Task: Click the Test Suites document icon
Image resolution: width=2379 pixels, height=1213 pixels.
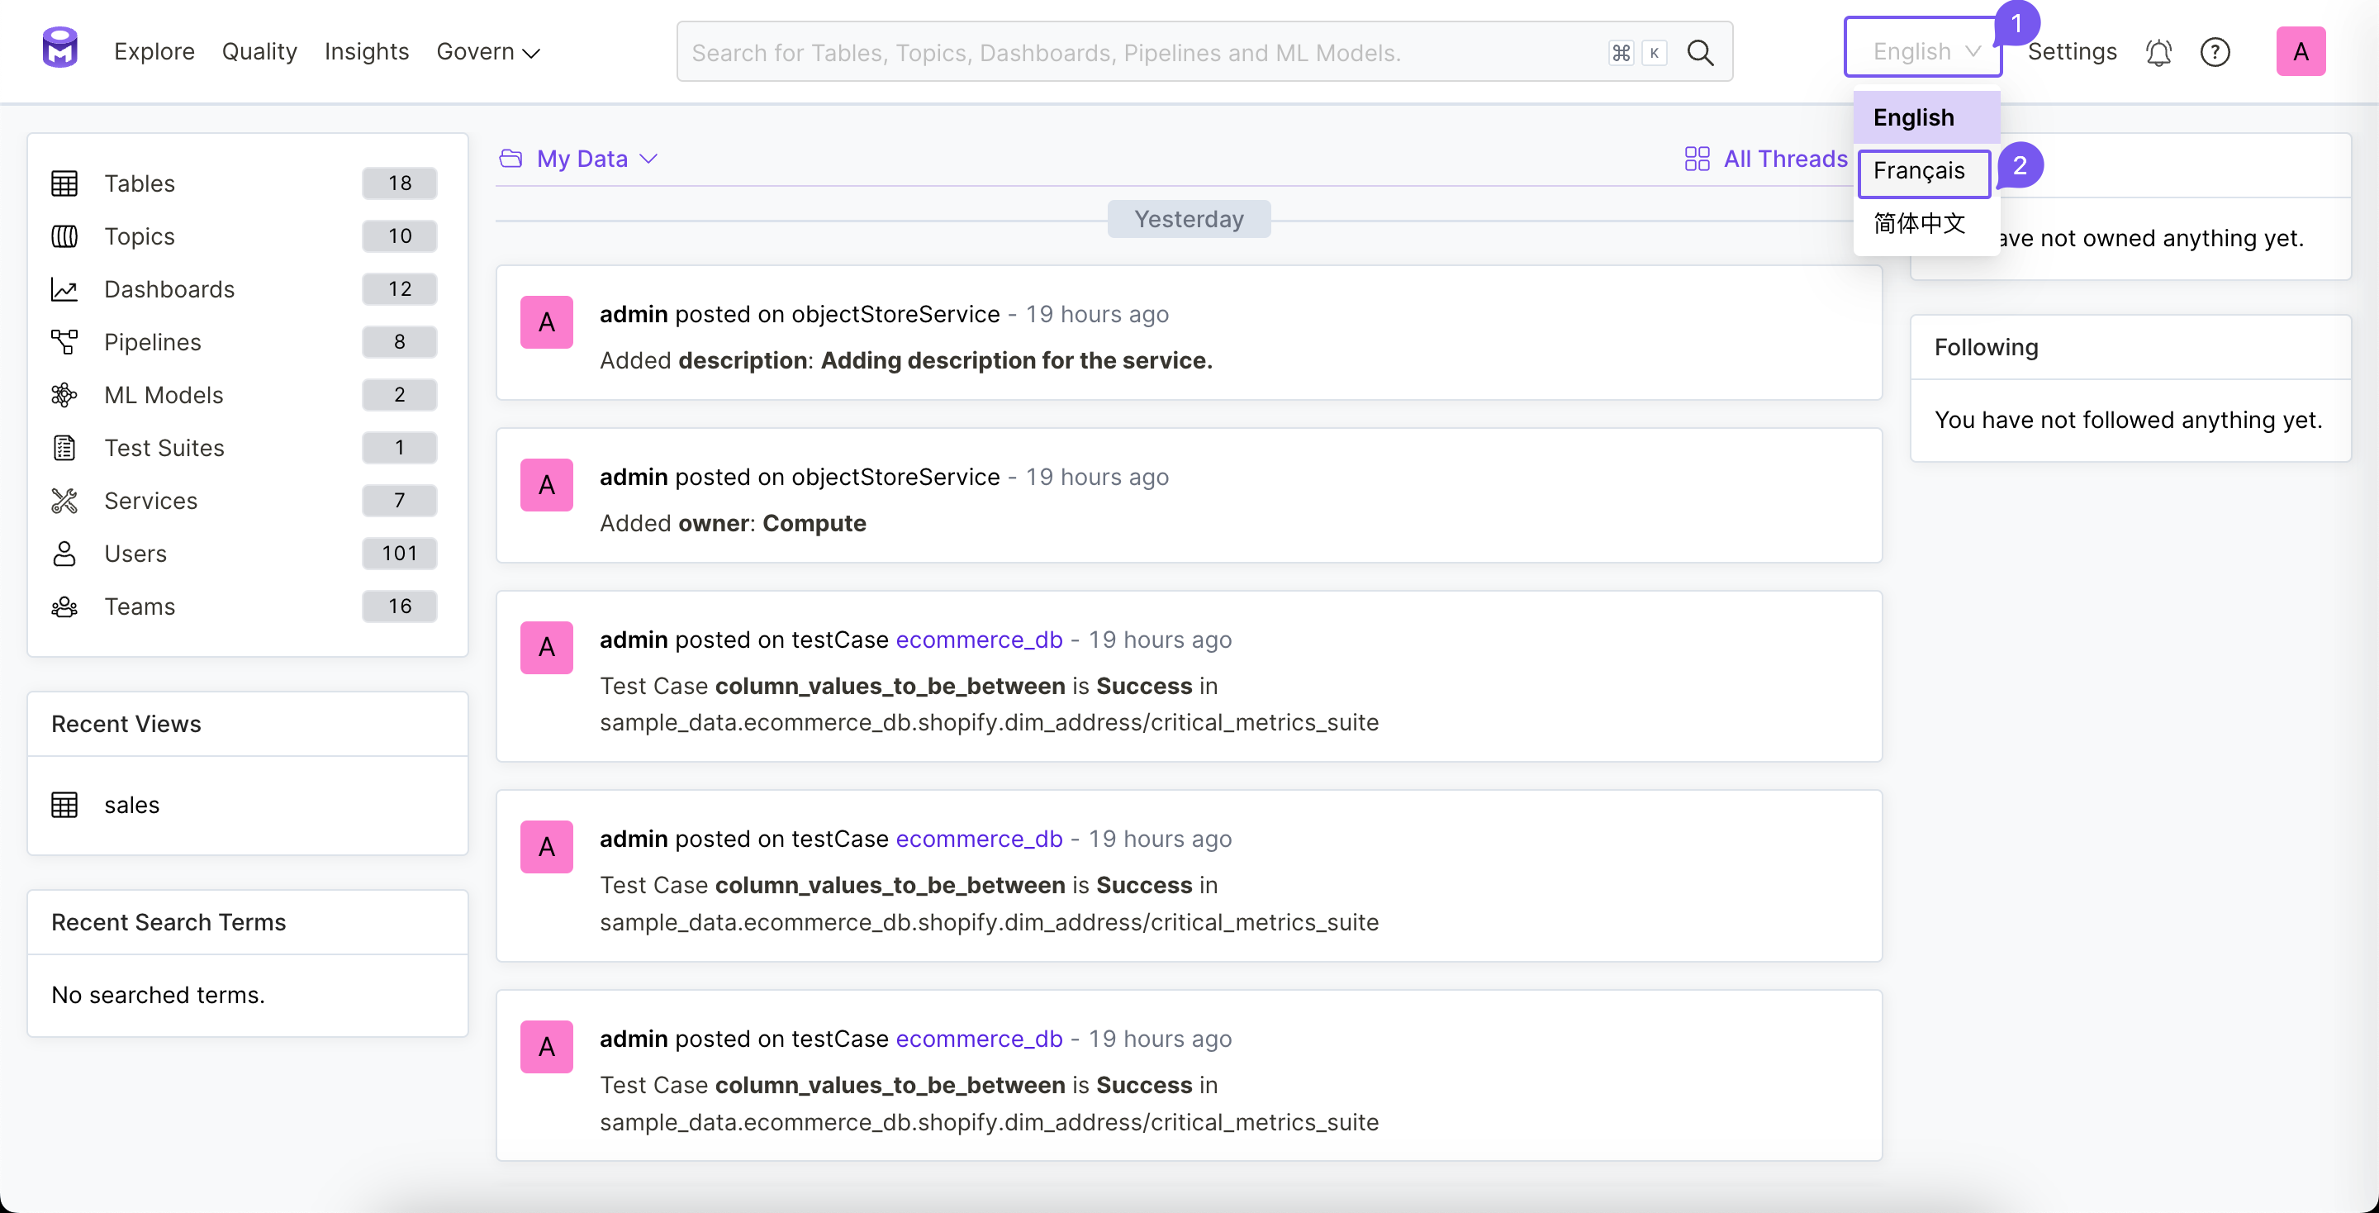Action: point(64,448)
